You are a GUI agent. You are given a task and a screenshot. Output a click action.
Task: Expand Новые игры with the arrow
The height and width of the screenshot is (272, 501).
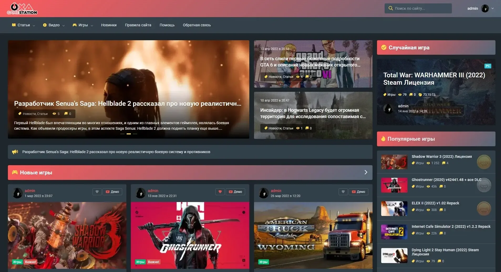click(x=366, y=172)
